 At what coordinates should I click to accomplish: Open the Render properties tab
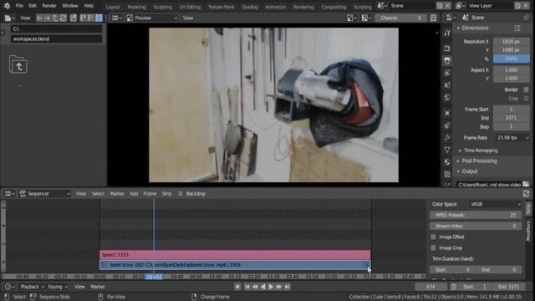(447, 48)
